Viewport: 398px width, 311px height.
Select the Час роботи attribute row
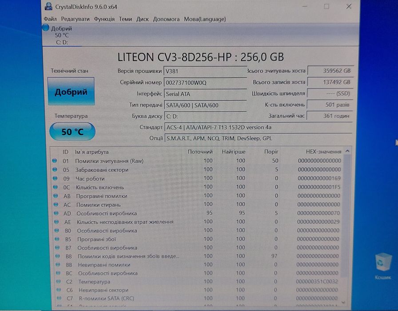tap(197, 178)
